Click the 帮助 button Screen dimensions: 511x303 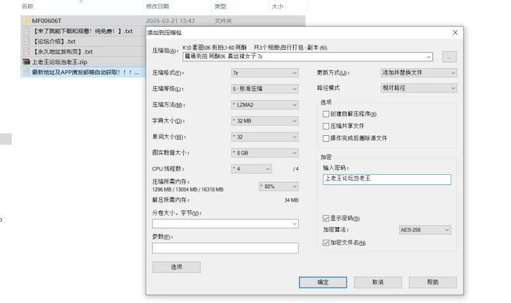433,282
